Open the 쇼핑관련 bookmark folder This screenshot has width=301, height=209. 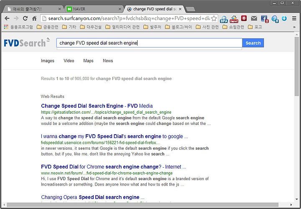click(233, 27)
